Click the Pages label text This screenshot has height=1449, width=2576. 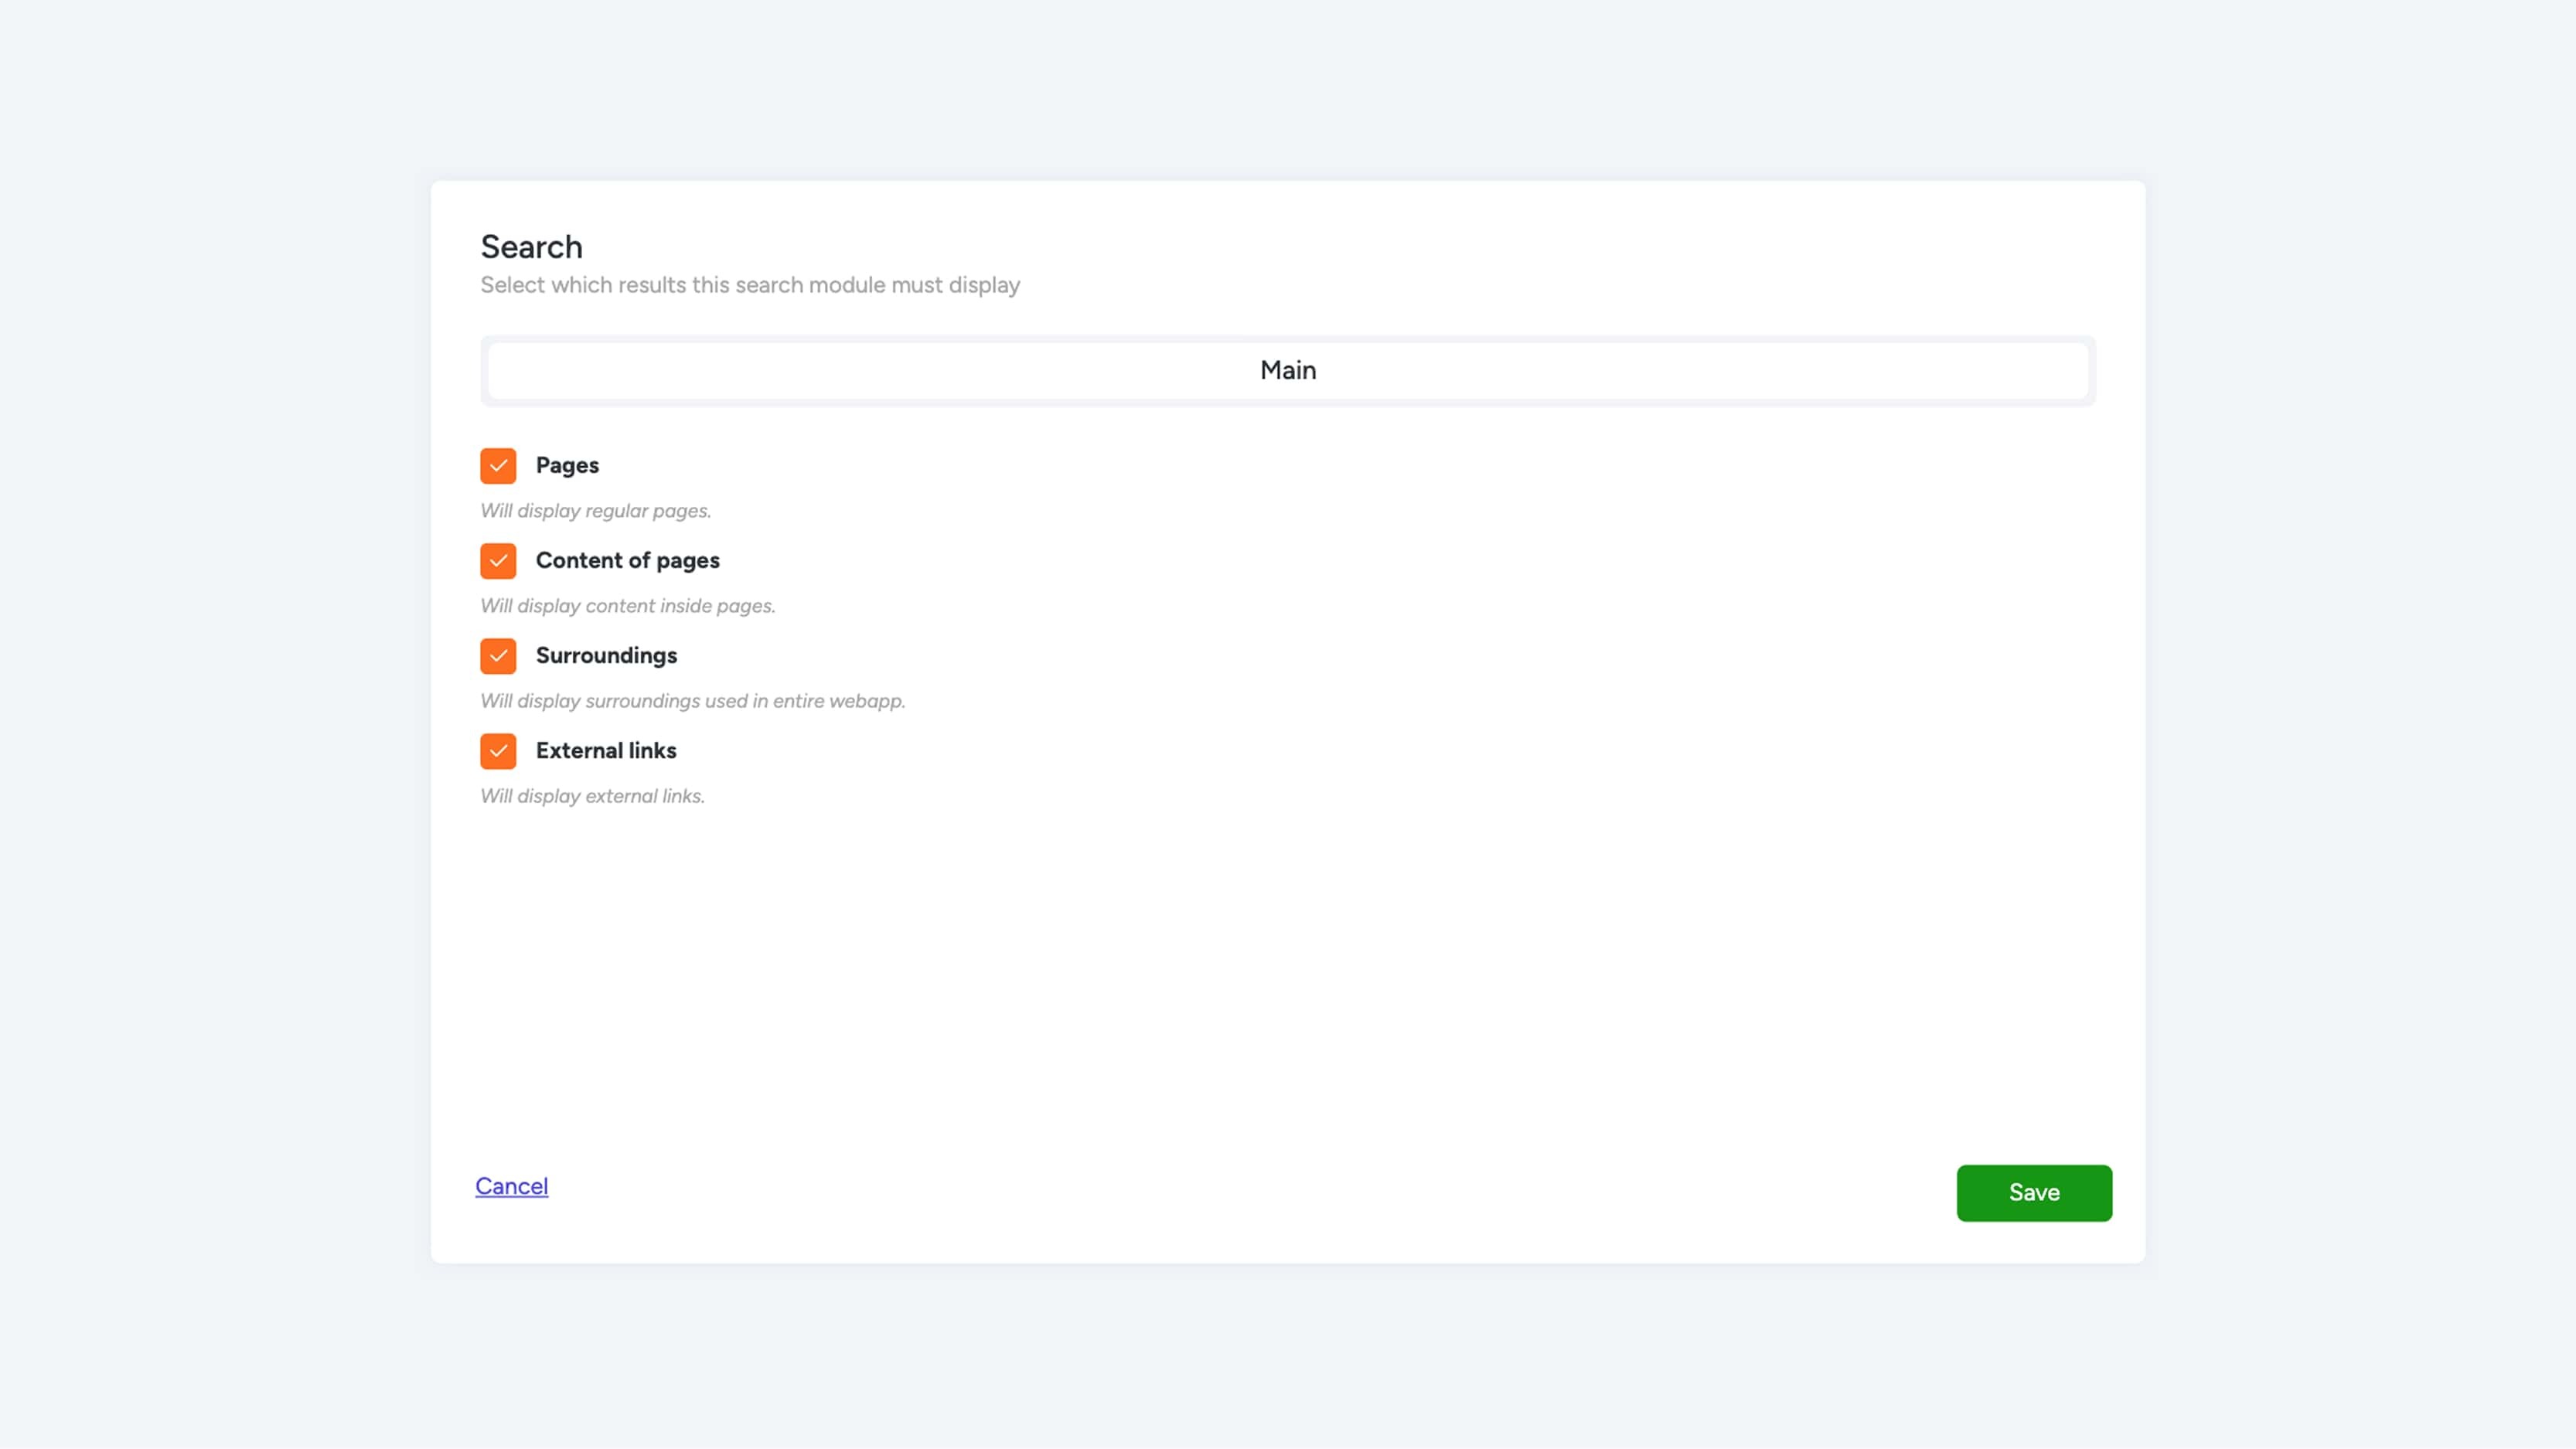(567, 466)
